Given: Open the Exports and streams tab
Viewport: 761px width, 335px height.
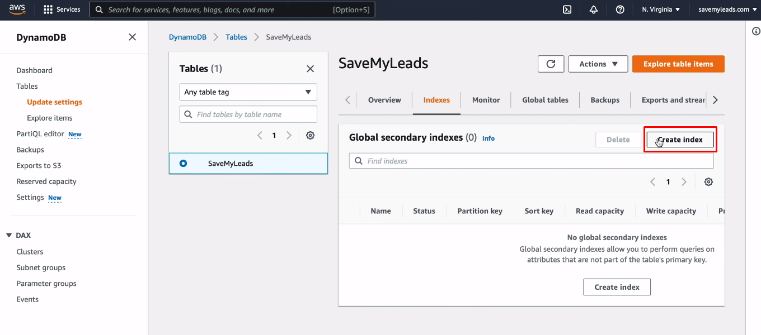Looking at the screenshot, I should coord(673,100).
